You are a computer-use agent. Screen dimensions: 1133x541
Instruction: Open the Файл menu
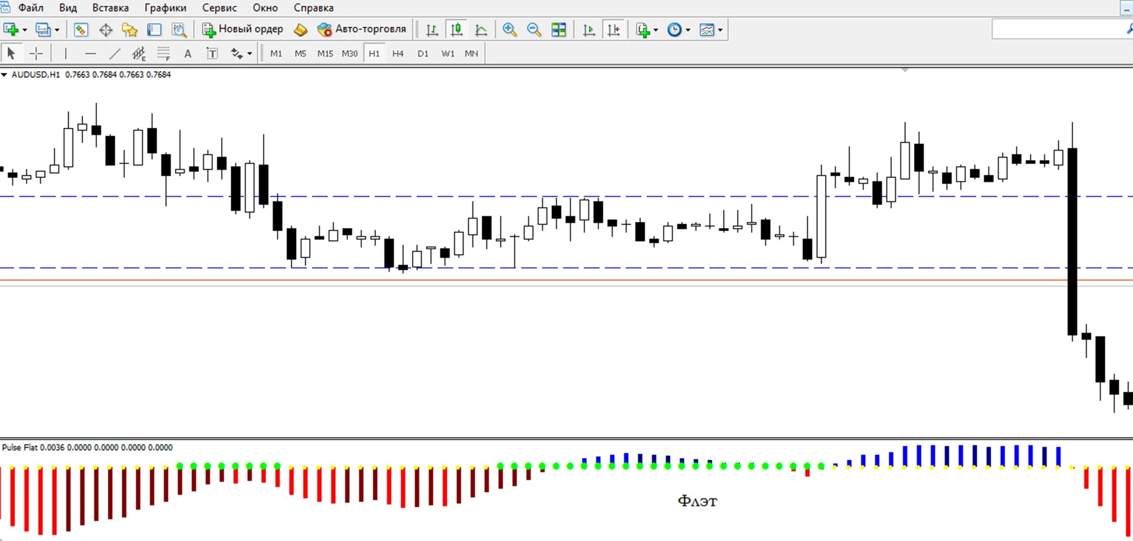tap(31, 8)
